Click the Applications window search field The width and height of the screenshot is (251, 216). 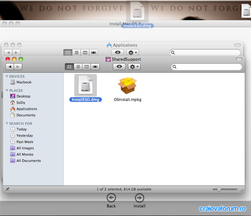click(x=205, y=52)
